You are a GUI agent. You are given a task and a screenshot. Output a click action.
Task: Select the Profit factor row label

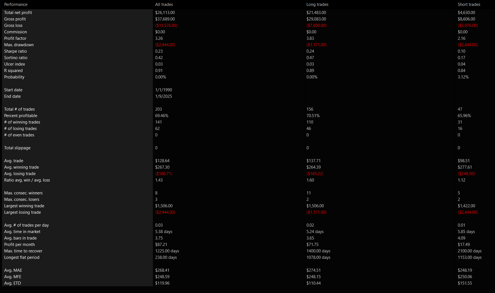(15, 38)
